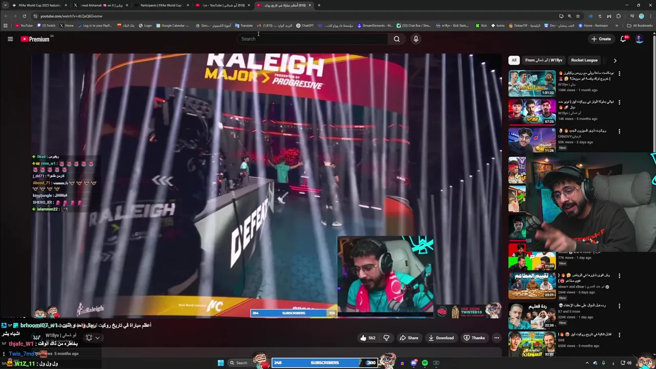
Task: Open a new browser tab
Action: [319, 5]
